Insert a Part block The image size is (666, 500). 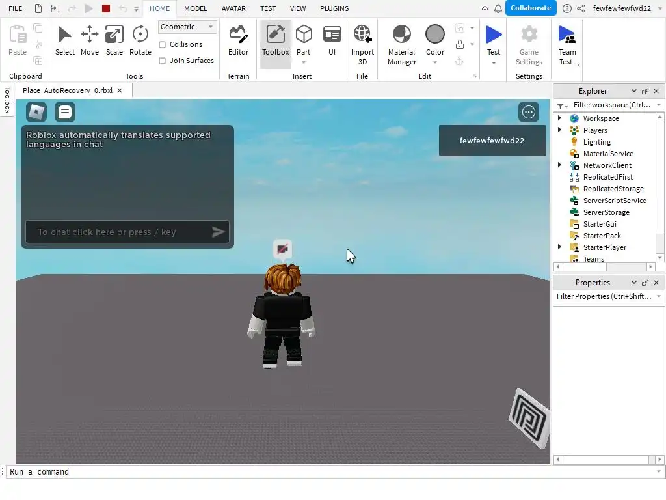coord(304,35)
